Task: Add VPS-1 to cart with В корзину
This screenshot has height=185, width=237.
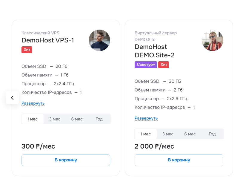Action: pyautogui.click(x=66, y=160)
